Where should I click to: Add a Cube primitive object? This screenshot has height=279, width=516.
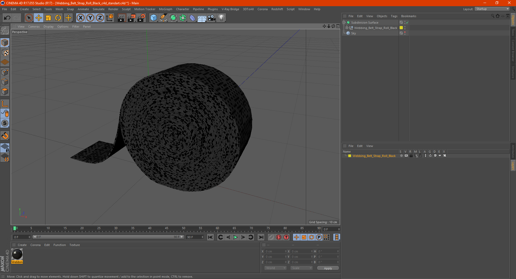click(154, 18)
